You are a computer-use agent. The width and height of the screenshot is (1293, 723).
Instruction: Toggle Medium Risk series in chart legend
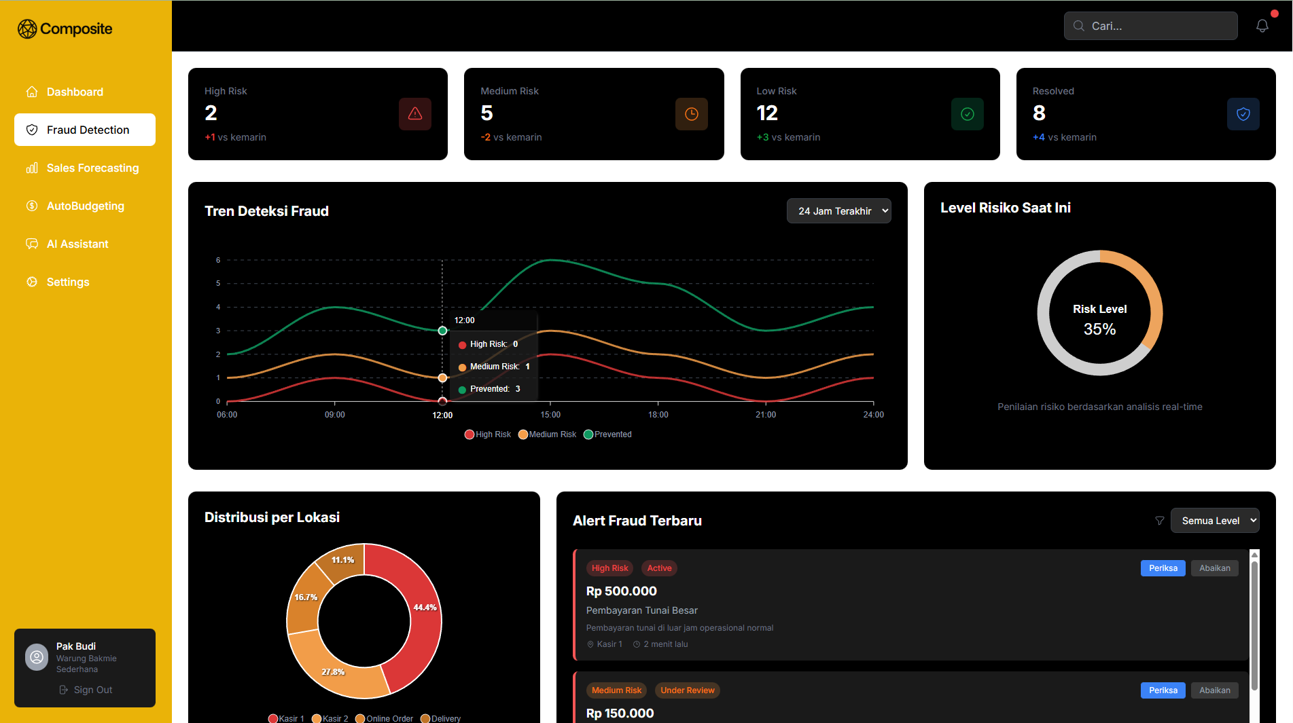546,434
